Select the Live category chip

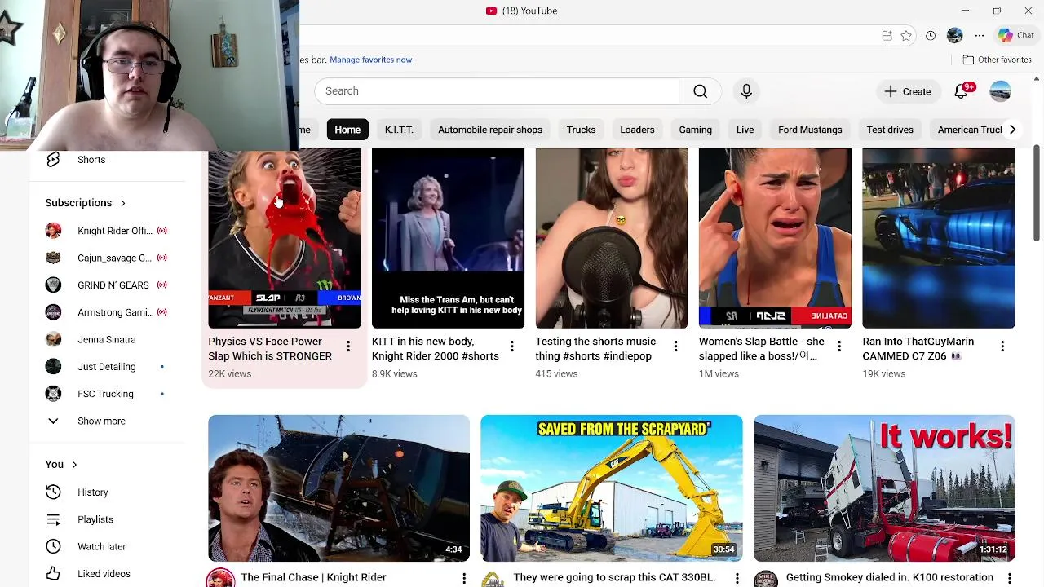[x=745, y=130]
